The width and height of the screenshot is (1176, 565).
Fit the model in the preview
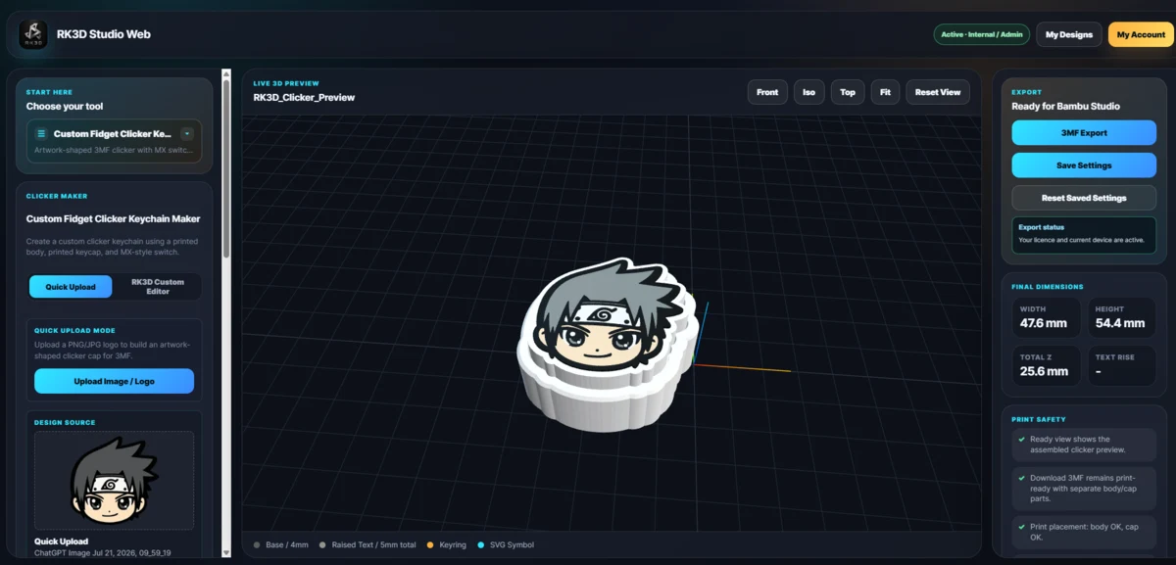(x=885, y=92)
